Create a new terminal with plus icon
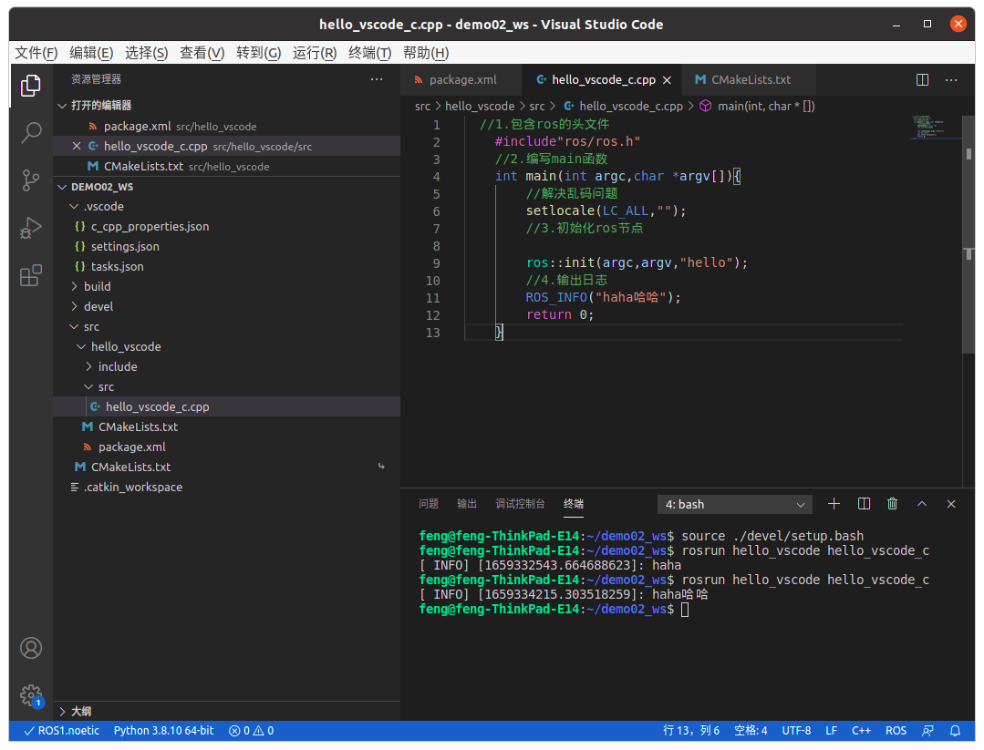This screenshot has height=750, width=984. [x=834, y=504]
